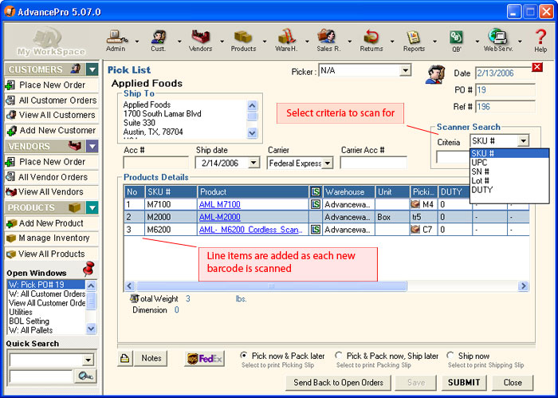Open All Vendor Orders in sidebar

pyautogui.click(x=52, y=177)
